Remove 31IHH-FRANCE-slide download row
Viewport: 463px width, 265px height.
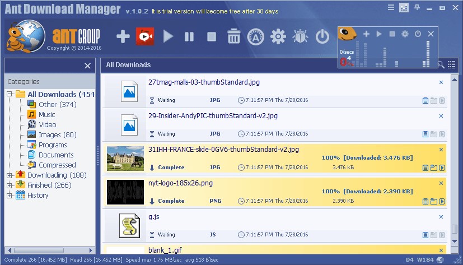441,150
